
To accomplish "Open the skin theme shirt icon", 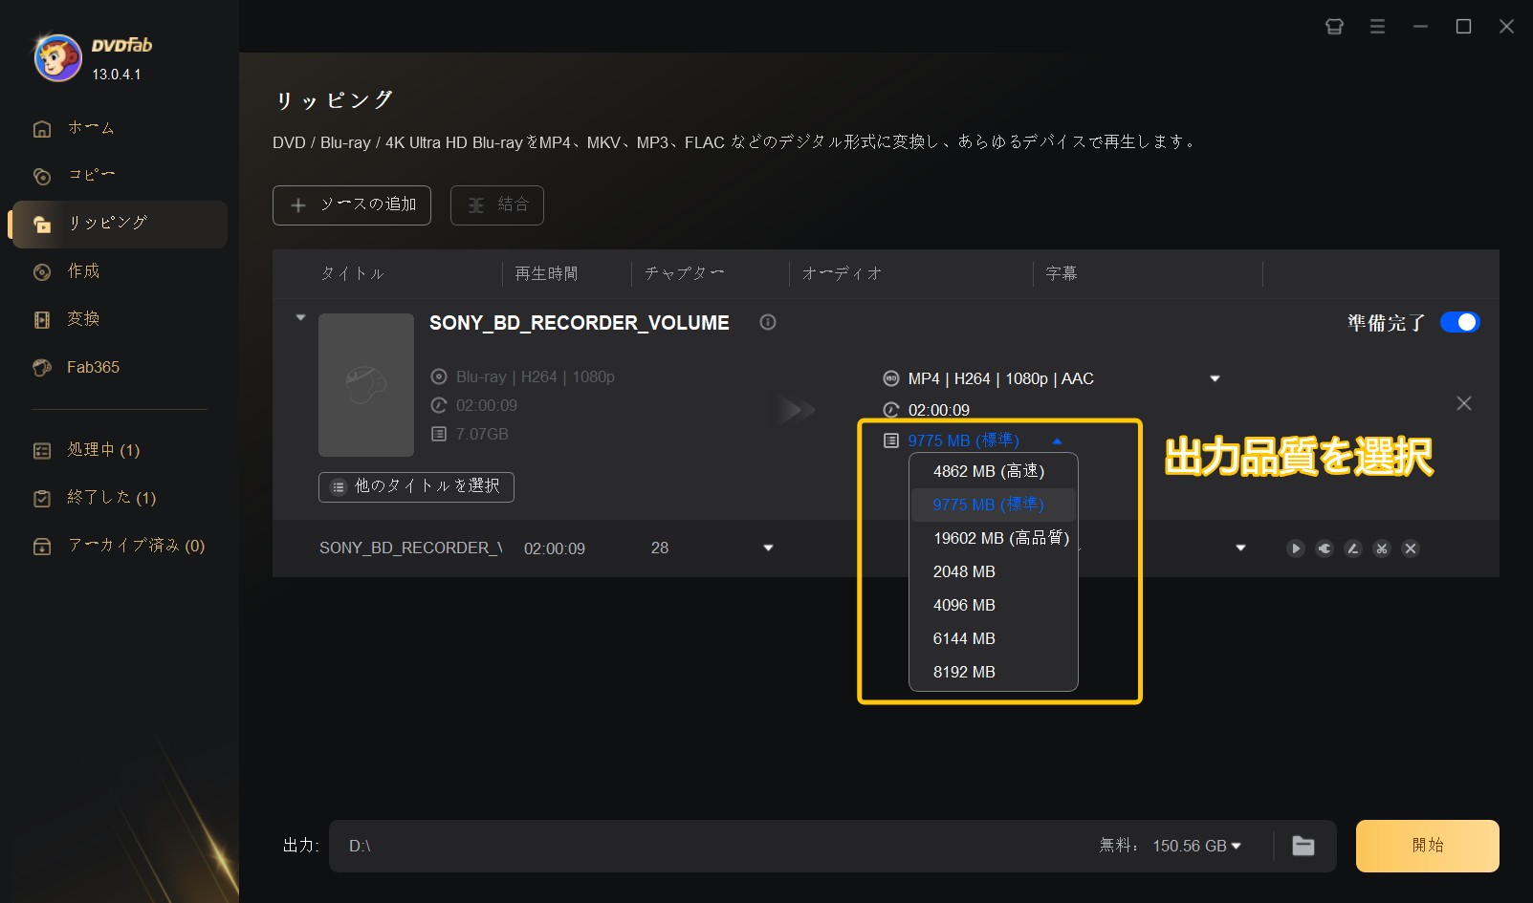I will coord(1334,27).
